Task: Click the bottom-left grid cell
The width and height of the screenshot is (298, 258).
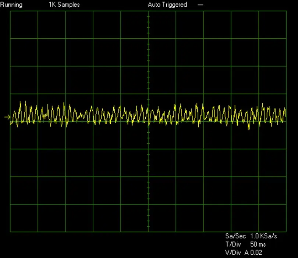Action: coord(24,218)
